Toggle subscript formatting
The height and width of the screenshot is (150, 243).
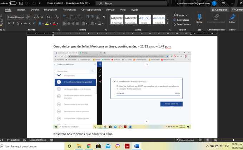click(30, 24)
